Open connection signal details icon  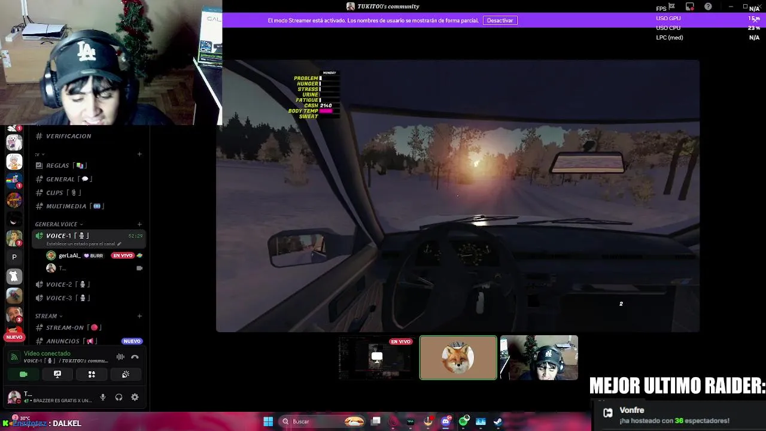pos(14,357)
